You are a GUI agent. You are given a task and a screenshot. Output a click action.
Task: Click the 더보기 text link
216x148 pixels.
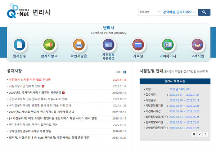[119, 72]
